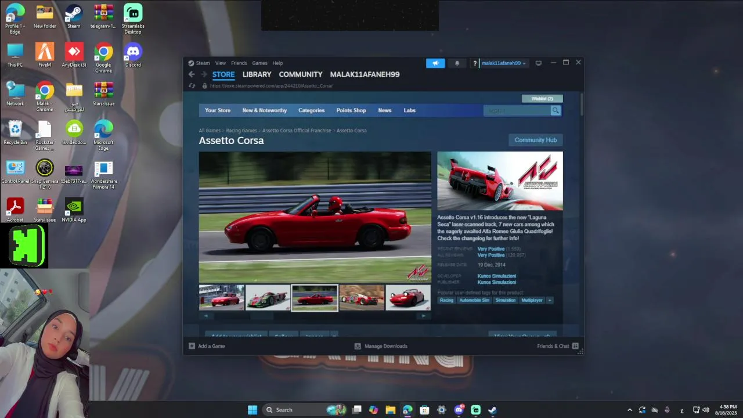Open developer Kunos Simulazioni link
Viewport: 743px width, 418px height.
tap(497, 276)
